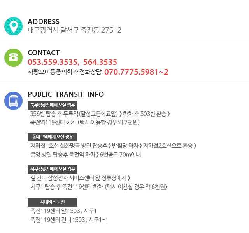
Task: Select the 북부정류장에서 오실 경우 label
Action: tap(53, 105)
